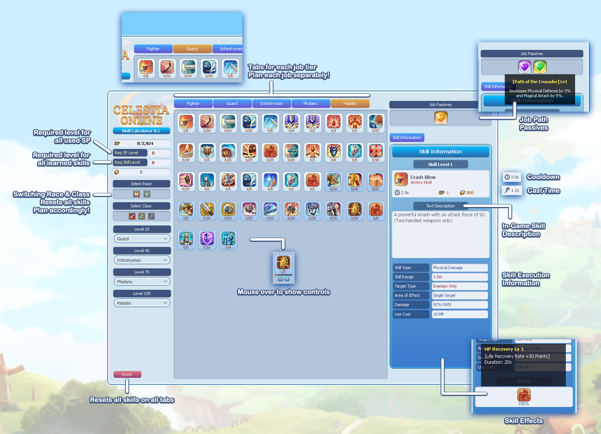Select the red Human race icon
The width and height of the screenshot is (601, 434).
point(136,194)
